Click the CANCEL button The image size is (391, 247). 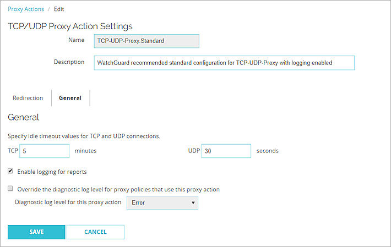coord(95,232)
